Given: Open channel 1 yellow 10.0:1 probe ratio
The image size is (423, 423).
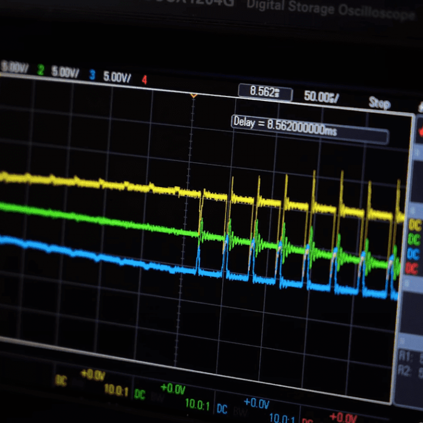Looking at the screenshot, I should point(117,388).
